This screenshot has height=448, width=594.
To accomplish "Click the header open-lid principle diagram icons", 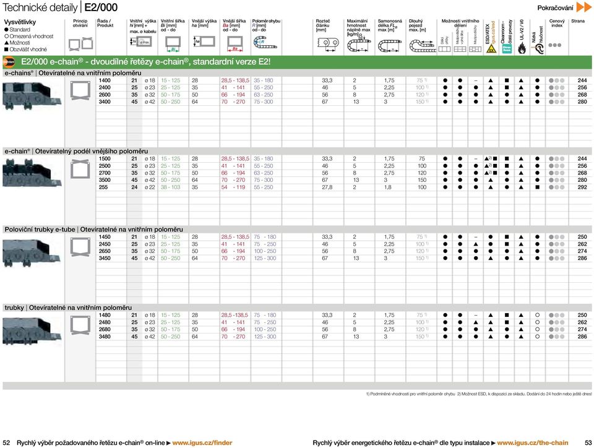I will click(x=80, y=43).
